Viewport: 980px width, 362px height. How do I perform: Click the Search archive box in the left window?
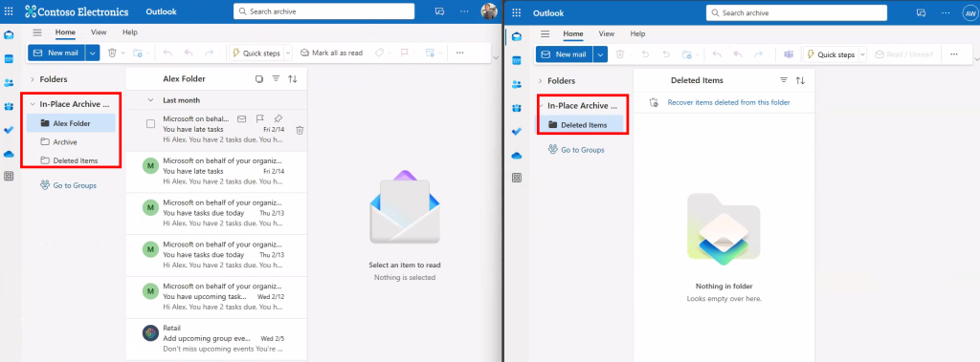[323, 11]
